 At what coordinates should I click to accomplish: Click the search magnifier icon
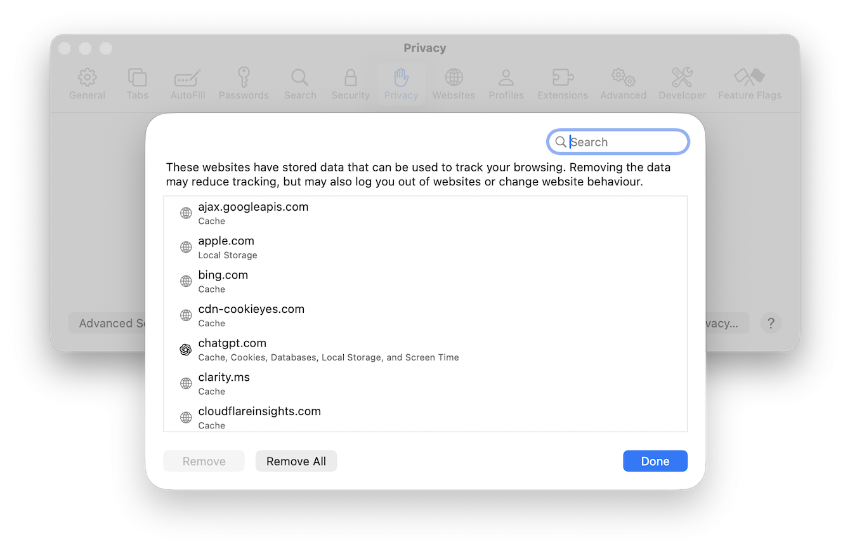coord(560,142)
